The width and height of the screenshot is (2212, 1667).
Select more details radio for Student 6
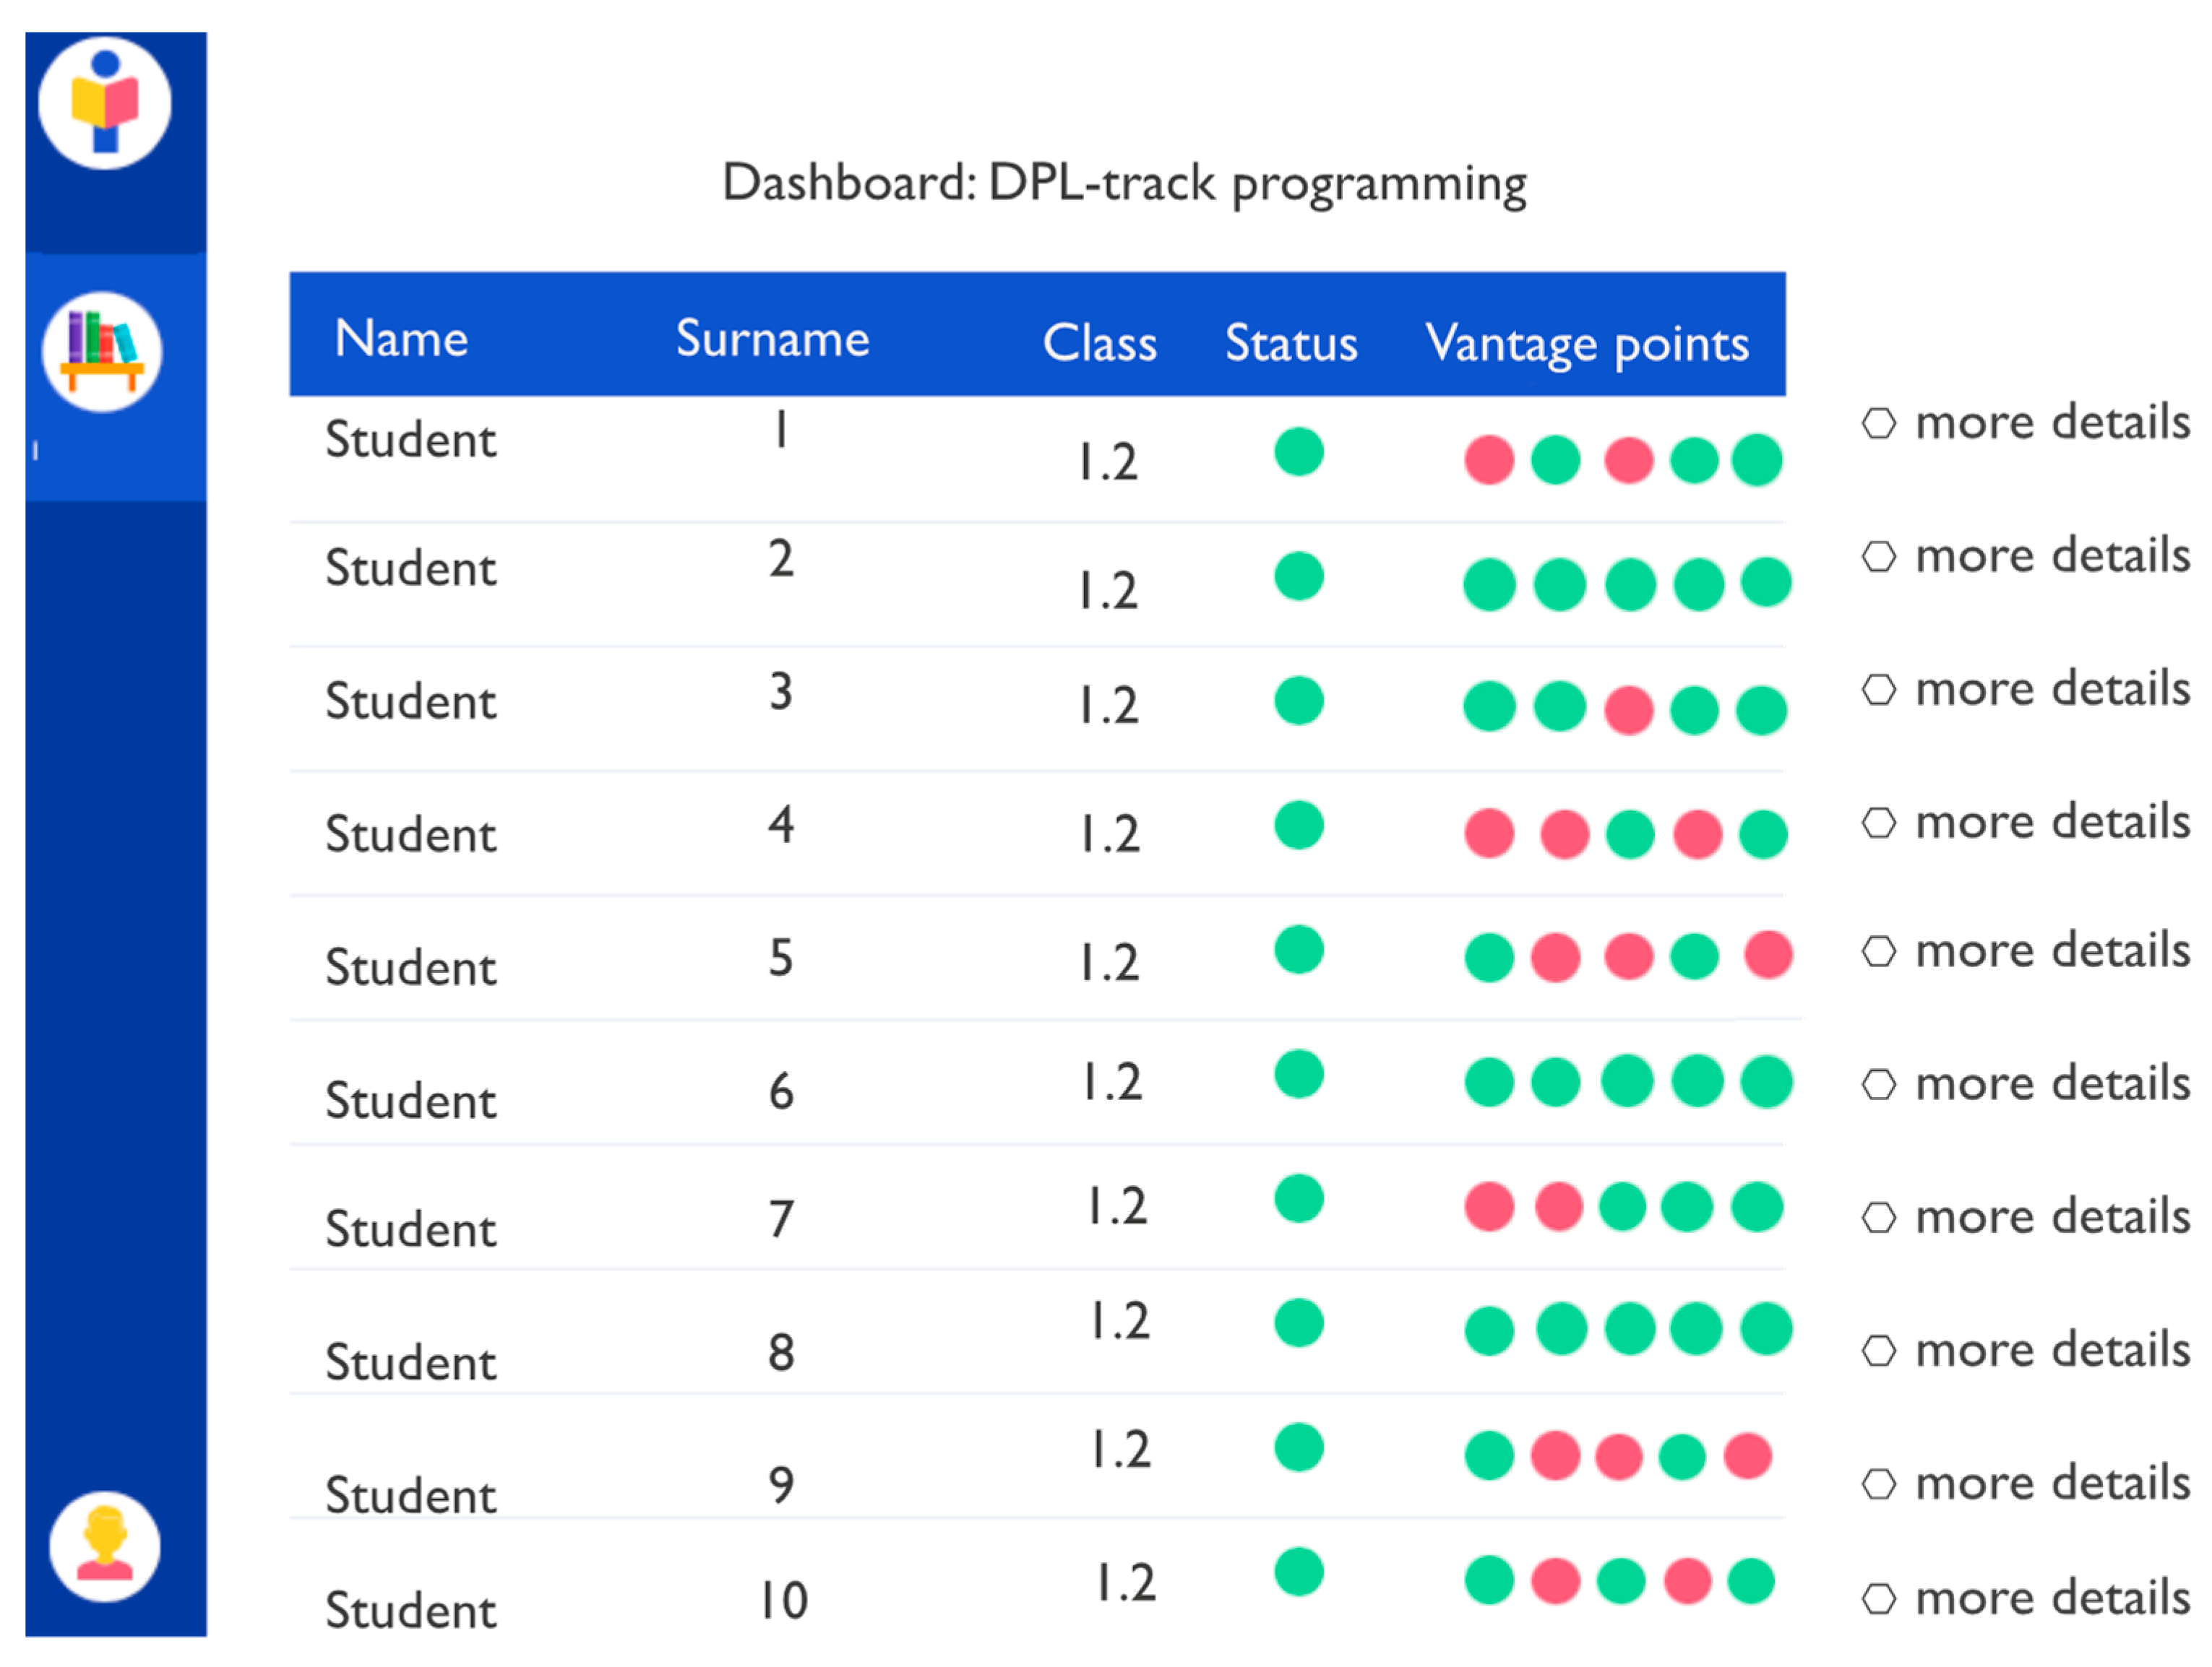[1878, 1084]
